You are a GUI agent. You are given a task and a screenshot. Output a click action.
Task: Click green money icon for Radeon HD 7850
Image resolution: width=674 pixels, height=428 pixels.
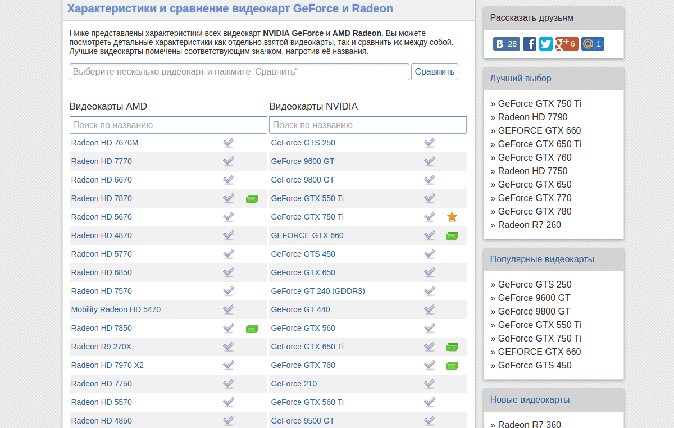[252, 329]
